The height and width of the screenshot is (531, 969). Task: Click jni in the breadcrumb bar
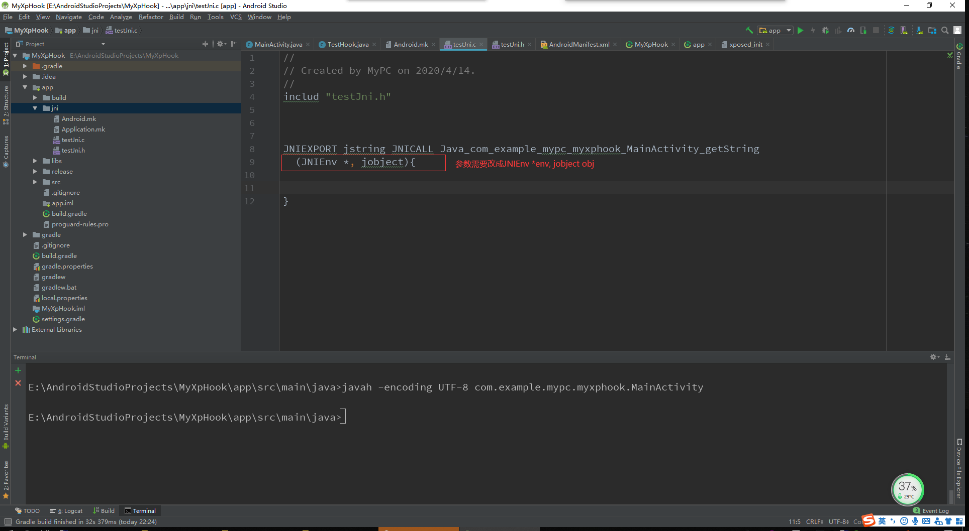[x=91, y=31]
